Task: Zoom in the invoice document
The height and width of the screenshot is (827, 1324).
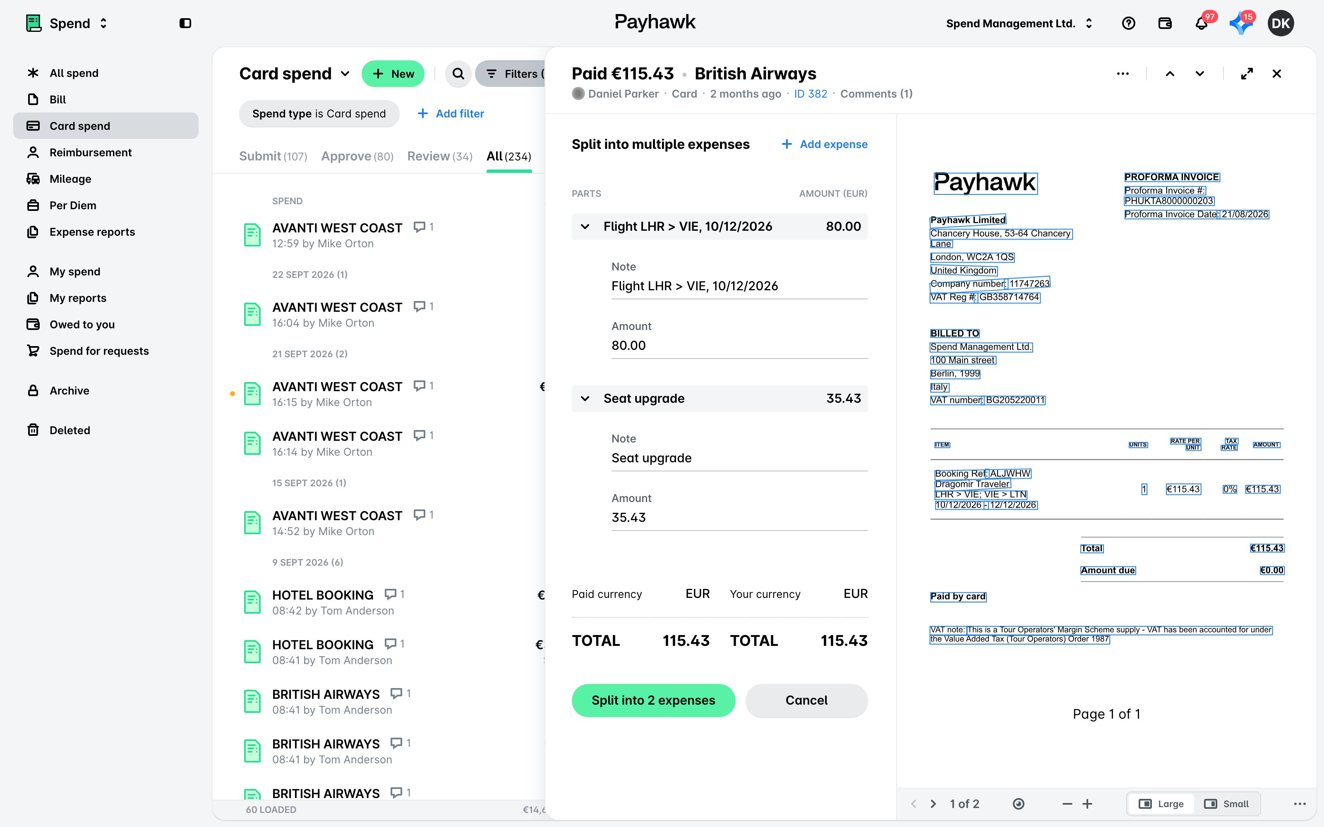Action: pos(1087,803)
